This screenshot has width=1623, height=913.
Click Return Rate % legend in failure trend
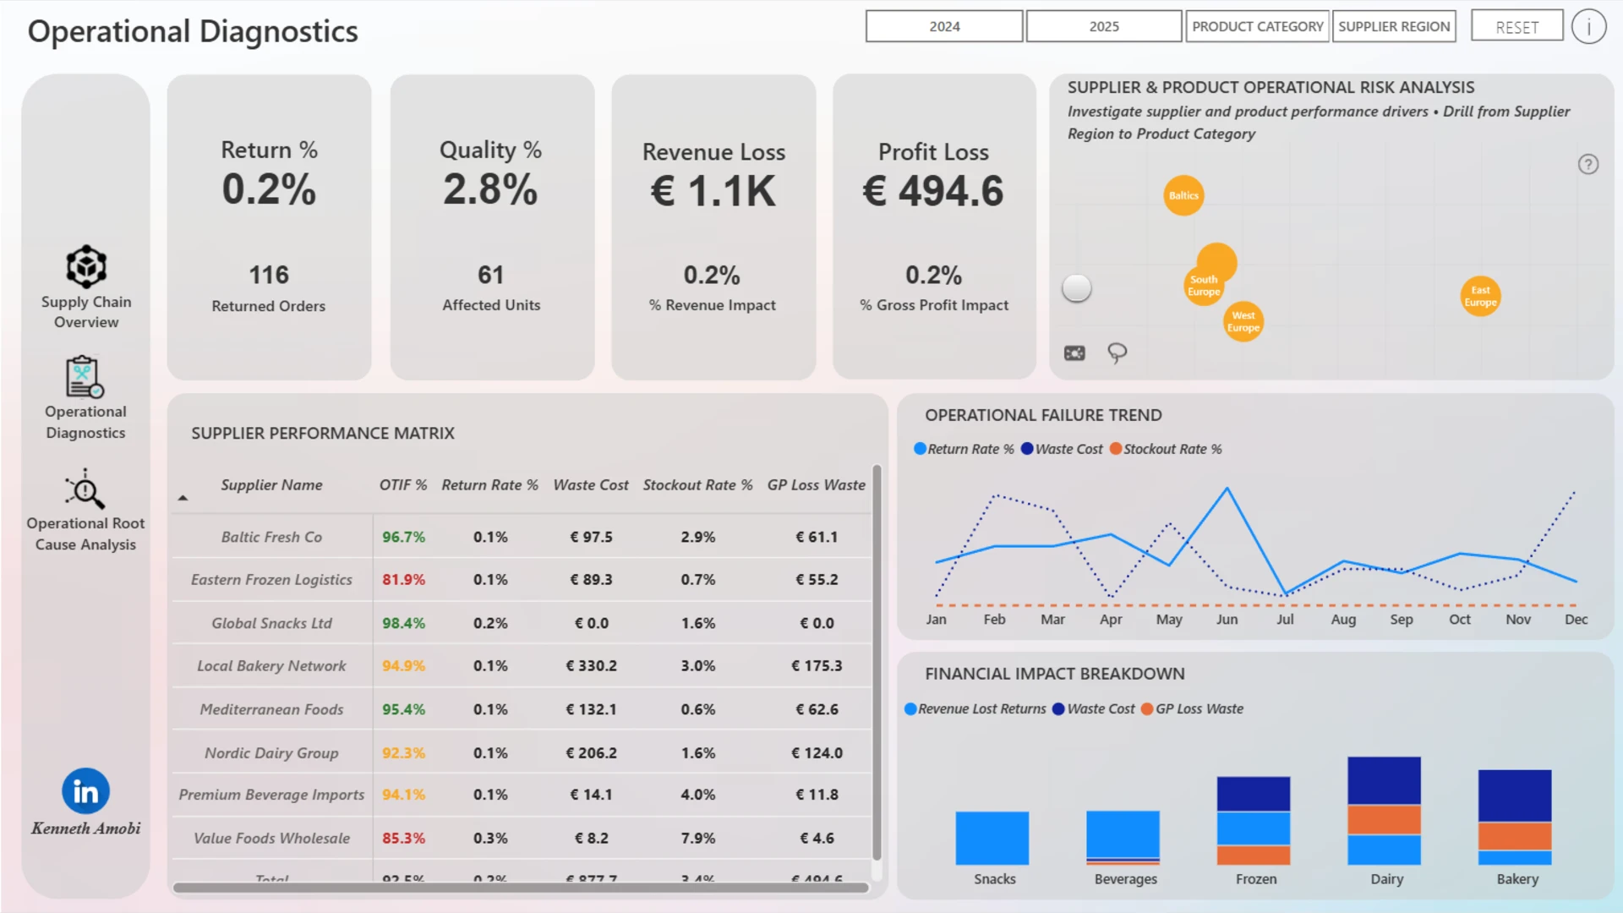click(x=964, y=449)
